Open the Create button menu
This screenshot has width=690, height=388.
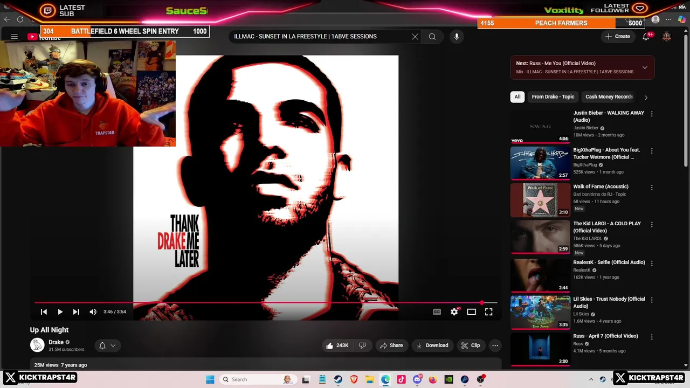618,37
